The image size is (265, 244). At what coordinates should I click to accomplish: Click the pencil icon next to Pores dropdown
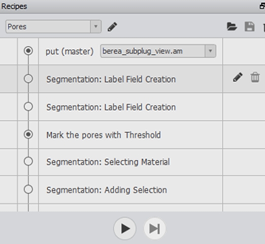click(x=112, y=26)
